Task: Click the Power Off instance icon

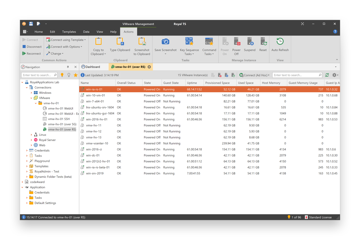Action: 236,42
